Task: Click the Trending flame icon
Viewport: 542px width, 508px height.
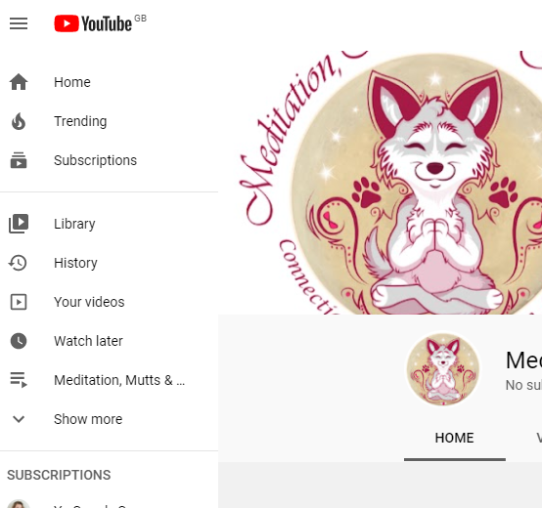Action: 19,121
